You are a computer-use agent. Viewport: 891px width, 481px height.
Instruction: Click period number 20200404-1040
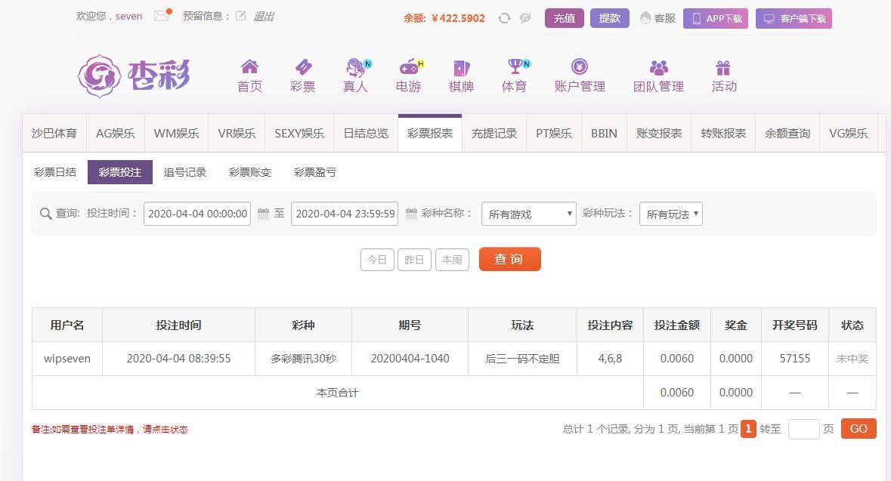410,359
